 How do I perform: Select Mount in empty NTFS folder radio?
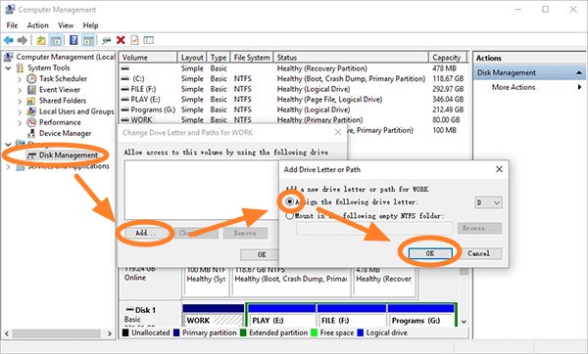tap(289, 216)
